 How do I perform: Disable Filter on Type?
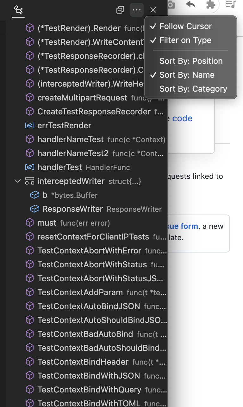(185, 40)
